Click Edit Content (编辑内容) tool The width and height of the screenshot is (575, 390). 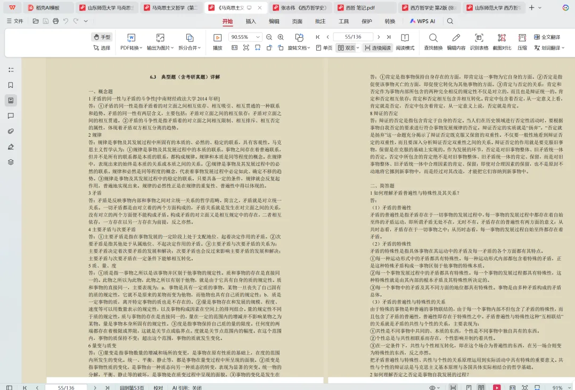456,42
